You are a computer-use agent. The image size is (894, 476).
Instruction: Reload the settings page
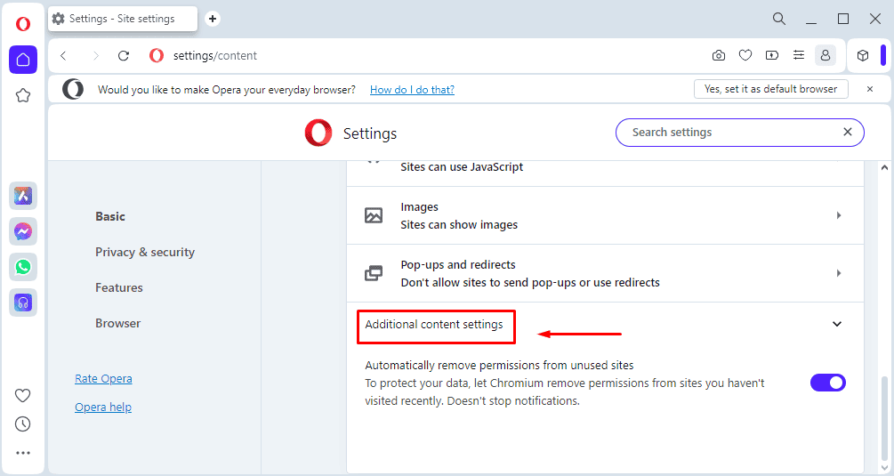[124, 55]
